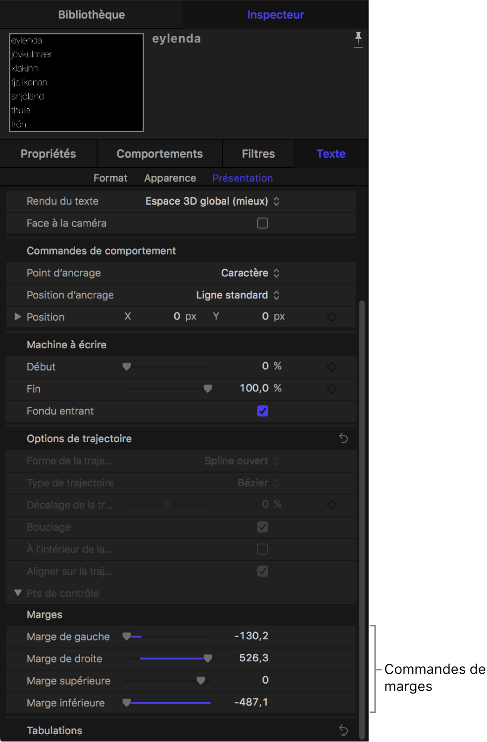Expand the Position disclosure triangle
This screenshot has width=487, height=742.
coord(18,317)
